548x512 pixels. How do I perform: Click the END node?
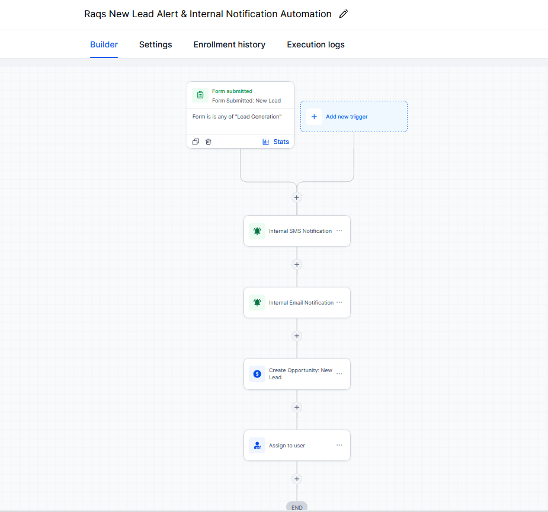pos(297,507)
